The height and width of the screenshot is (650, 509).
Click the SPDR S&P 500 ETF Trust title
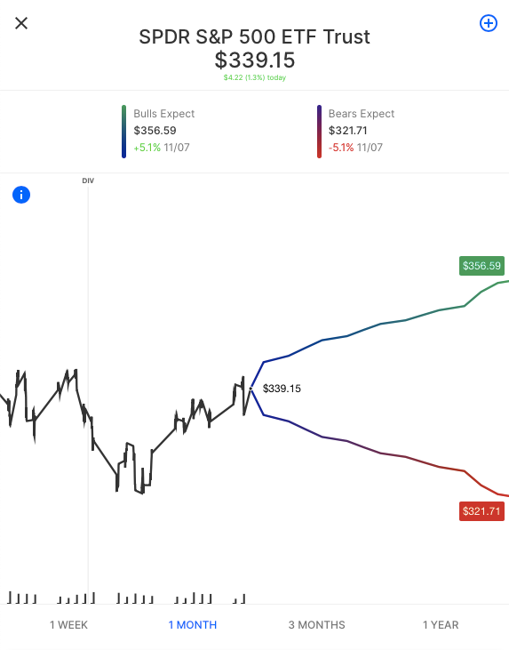[x=254, y=36]
